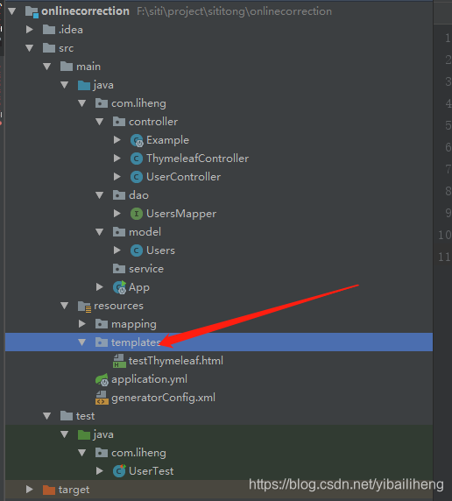Expand the Example class arrow

pyautogui.click(x=117, y=140)
